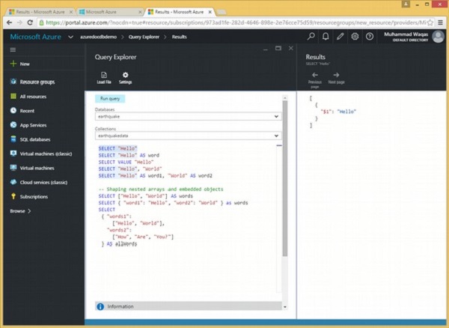Open portal settings gear in header

coord(355,36)
